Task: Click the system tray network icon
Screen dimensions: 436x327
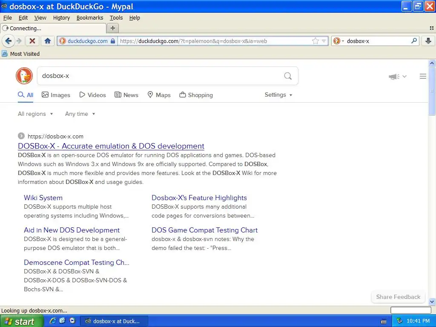Action: click(399, 321)
